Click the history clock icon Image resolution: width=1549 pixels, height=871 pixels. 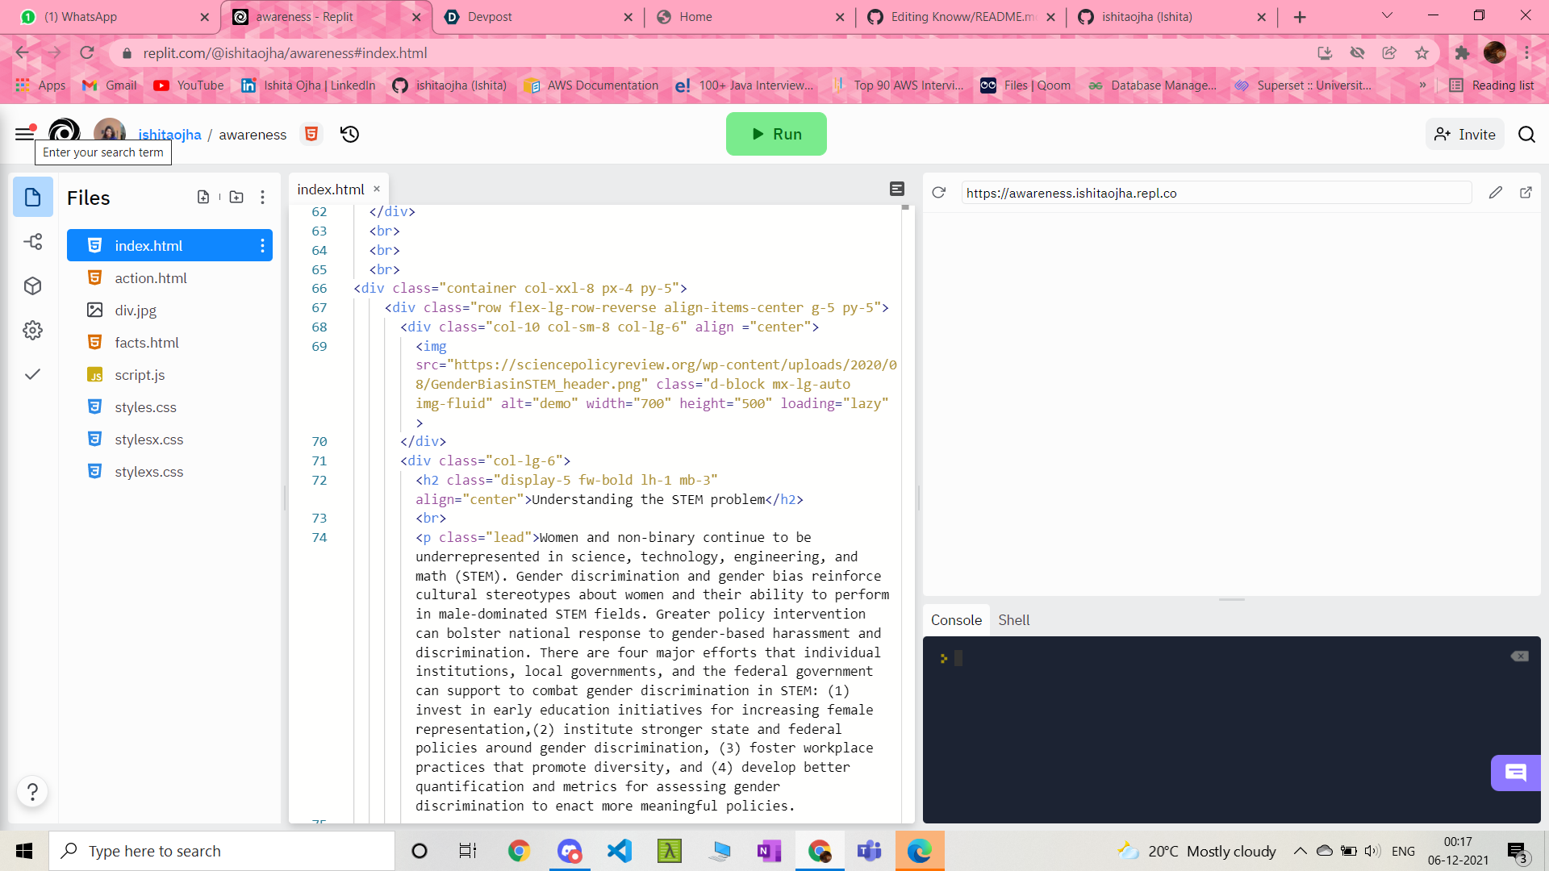tap(349, 134)
